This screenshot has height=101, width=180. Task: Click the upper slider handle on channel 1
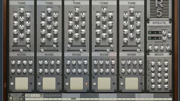(x=28, y=46)
